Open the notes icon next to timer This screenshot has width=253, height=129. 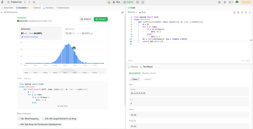[x=143, y=2]
